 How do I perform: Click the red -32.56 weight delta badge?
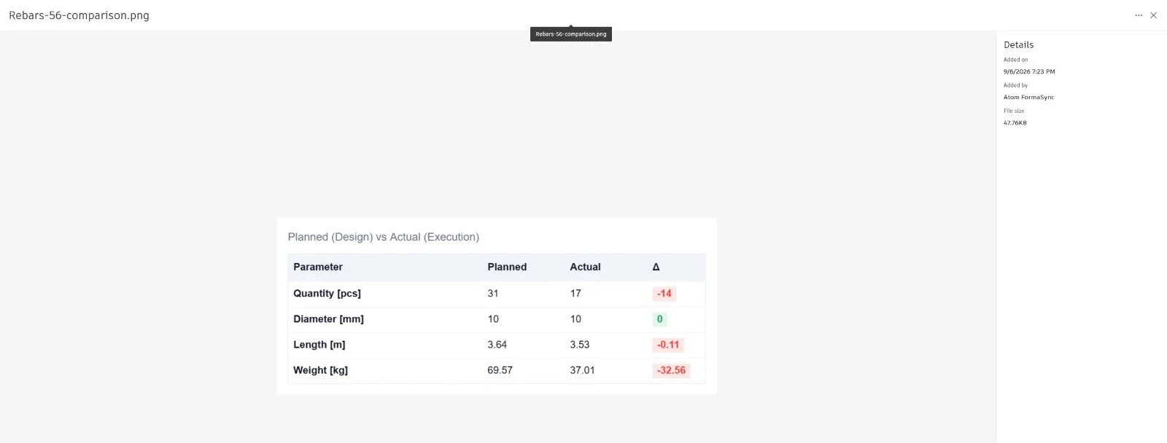coord(672,370)
